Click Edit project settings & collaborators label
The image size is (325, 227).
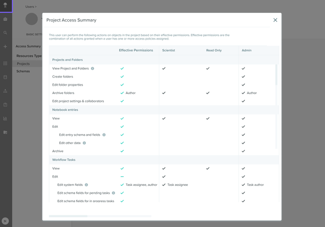point(78,101)
